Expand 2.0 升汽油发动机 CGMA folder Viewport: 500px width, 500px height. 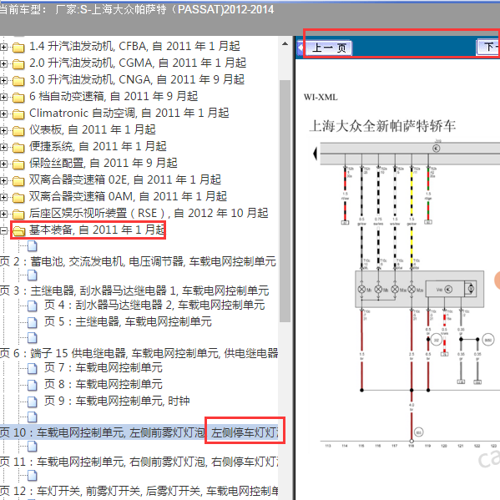coord(3,63)
